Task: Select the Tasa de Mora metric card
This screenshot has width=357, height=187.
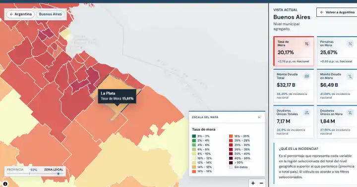Action: click(294, 51)
